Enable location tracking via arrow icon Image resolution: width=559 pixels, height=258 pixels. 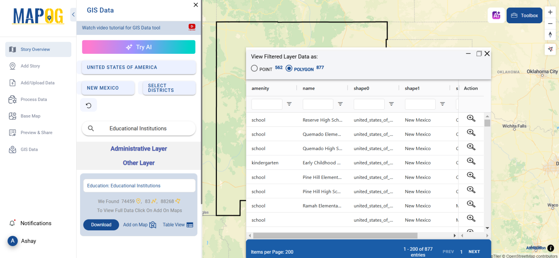pos(550,49)
